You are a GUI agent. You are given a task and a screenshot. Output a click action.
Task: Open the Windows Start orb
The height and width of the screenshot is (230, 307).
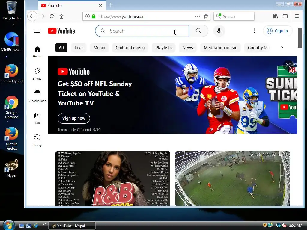pyautogui.click(x=9, y=225)
